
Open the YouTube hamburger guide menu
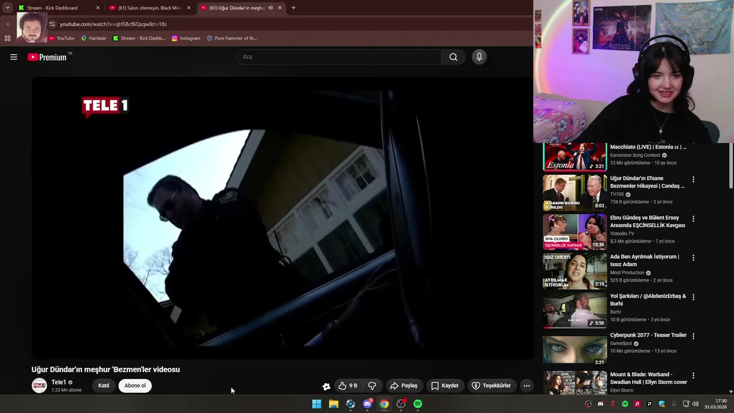point(14,57)
